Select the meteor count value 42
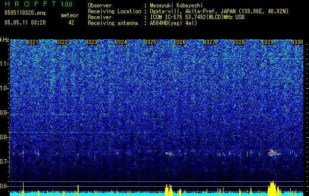 tap(71, 23)
